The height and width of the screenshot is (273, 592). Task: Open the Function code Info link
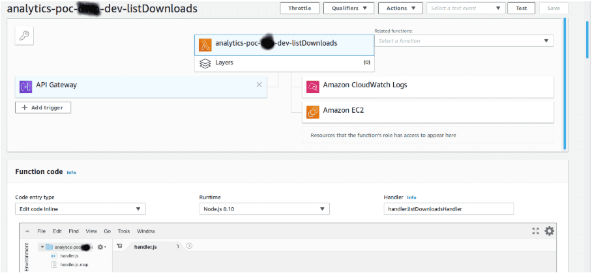(x=71, y=172)
